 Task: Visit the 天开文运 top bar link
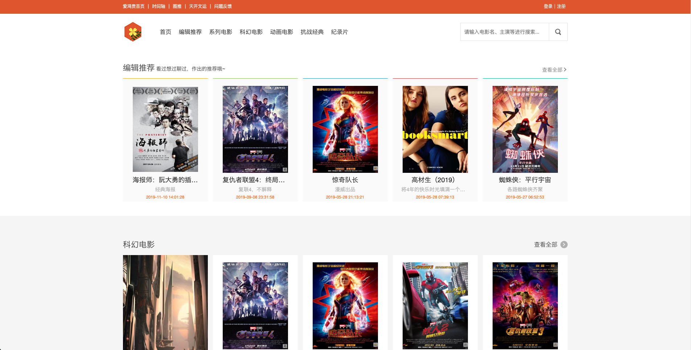pyautogui.click(x=198, y=6)
